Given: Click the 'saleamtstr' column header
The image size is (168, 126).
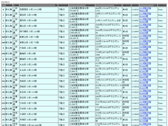Looking at the screenshot, I should tap(82, 5).
